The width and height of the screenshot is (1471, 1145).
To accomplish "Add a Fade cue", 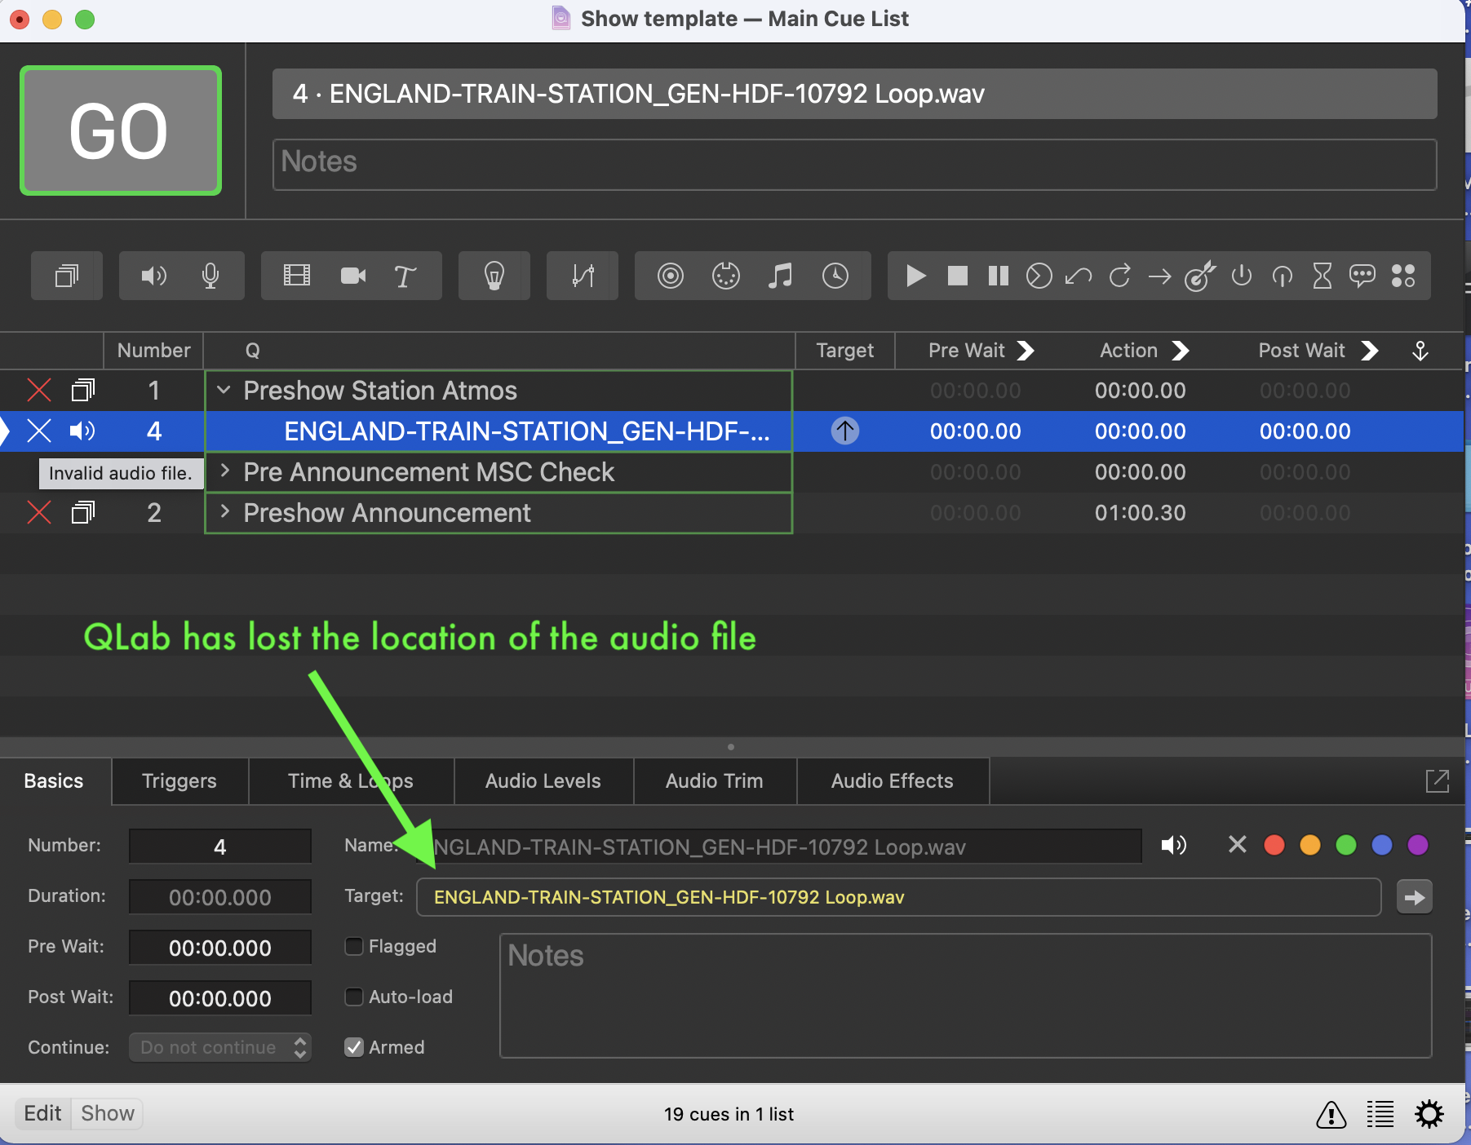I will click(583, 276).
